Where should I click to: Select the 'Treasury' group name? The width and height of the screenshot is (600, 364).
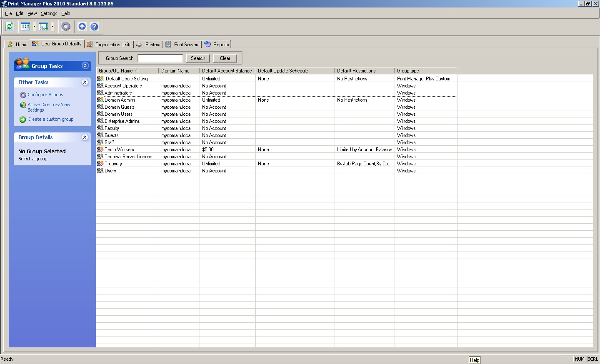click(113, 164)
